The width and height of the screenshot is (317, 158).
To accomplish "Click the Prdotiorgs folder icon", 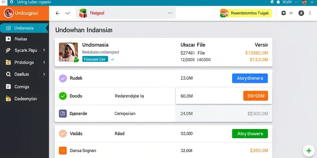I will [8, 62].
